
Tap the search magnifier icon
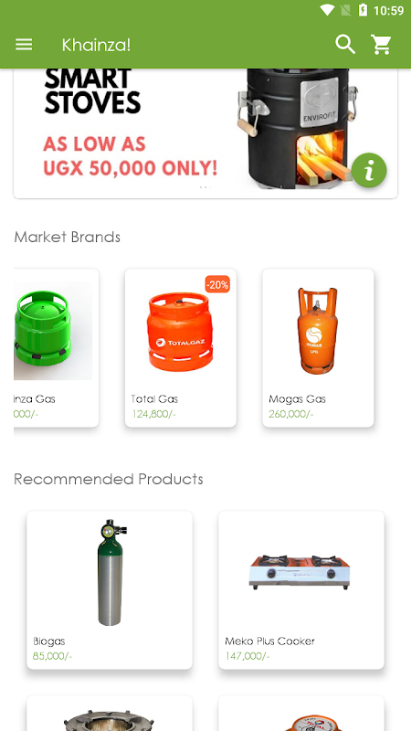click(x=345, y=45)
